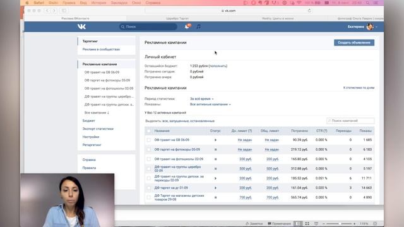This screenshot has height=227, width=404.
Task: Click play status icon for ДФ таргет на дг 01-09
Action: [x=215, y=188]
